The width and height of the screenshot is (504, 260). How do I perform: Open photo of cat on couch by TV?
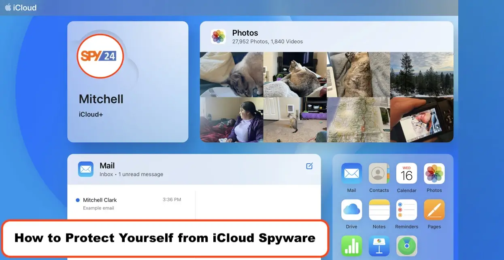pos(295,74)
